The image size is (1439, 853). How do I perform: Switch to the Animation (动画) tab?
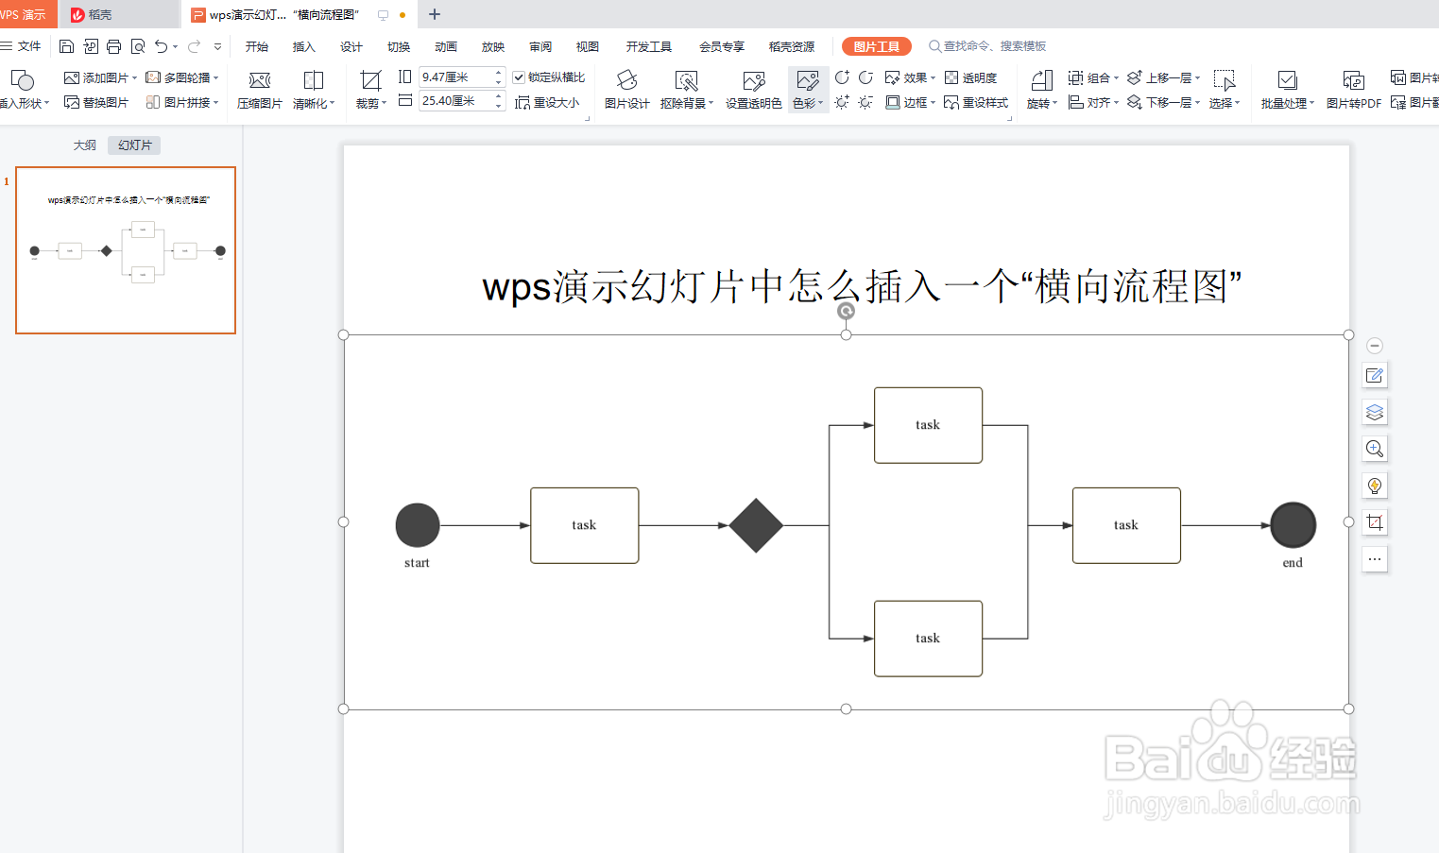click(x=446, y=46)
